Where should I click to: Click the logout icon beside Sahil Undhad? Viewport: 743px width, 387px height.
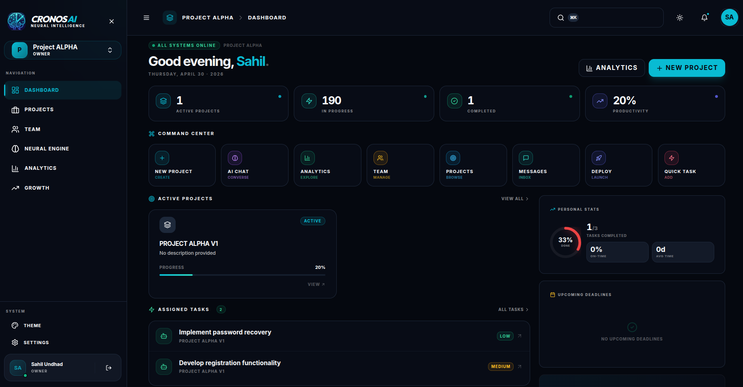pyautogui.click(x=108, y=368)
